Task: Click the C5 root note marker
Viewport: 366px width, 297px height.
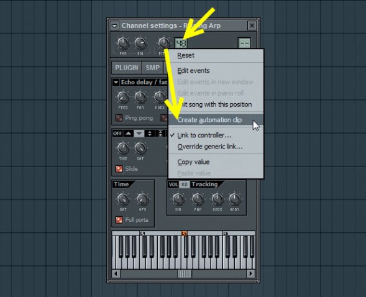Action: pos(184,233)
